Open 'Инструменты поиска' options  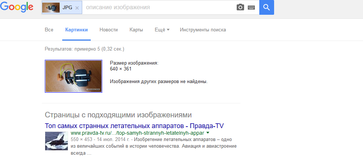click(x=203, y=30)
